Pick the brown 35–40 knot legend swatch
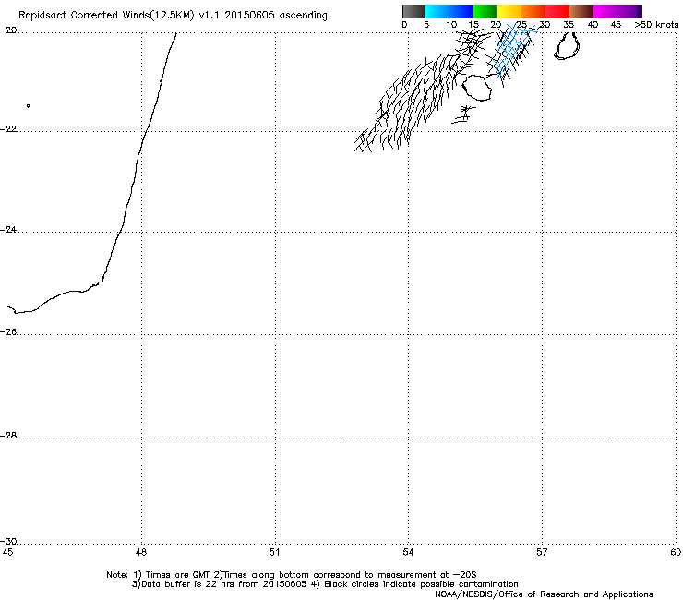The height and width of the screenshot is (600, 683). (581, 11)
